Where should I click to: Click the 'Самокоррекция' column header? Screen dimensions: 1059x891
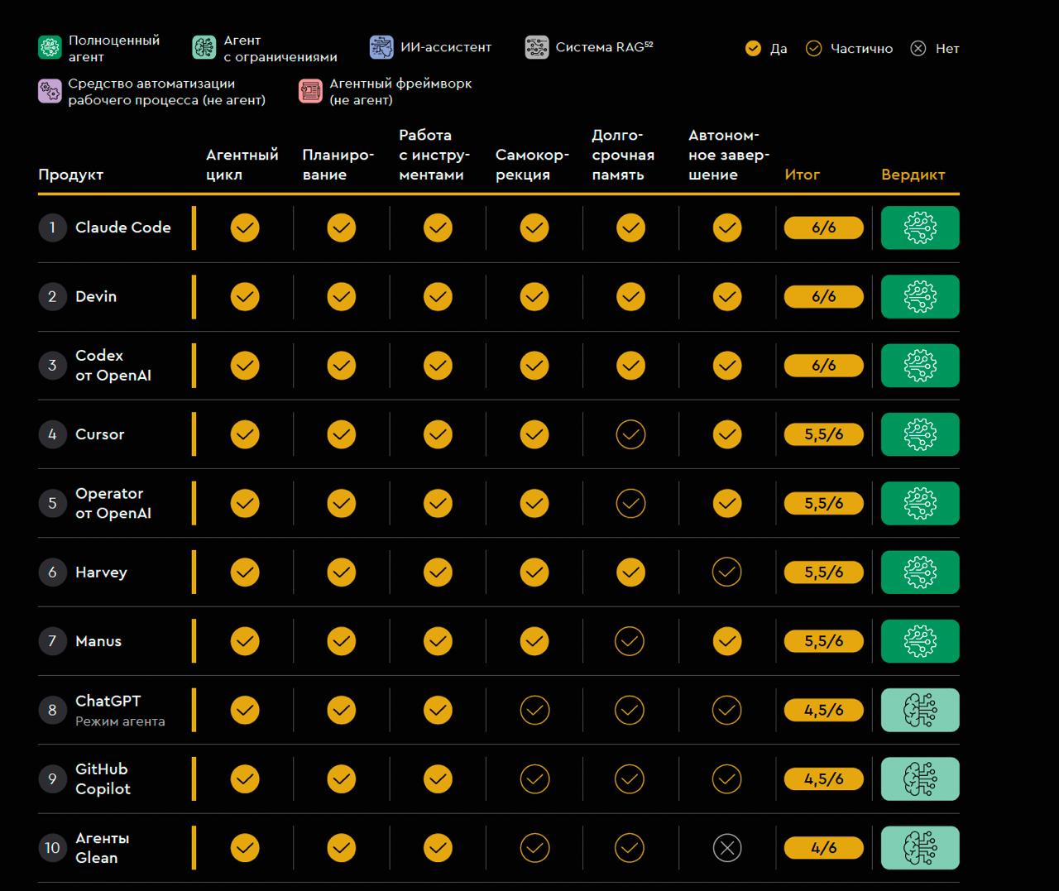532,165
